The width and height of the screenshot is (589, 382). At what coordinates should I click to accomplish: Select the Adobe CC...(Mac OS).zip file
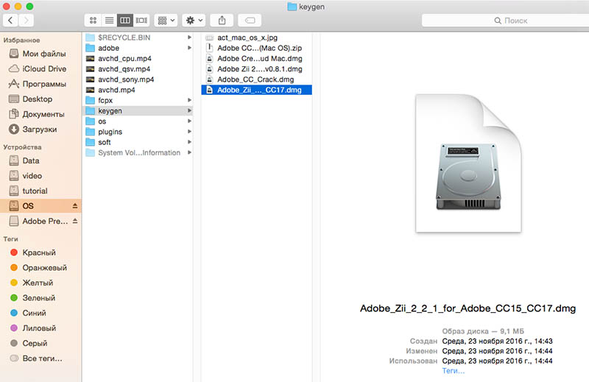[x=256, y=48]
